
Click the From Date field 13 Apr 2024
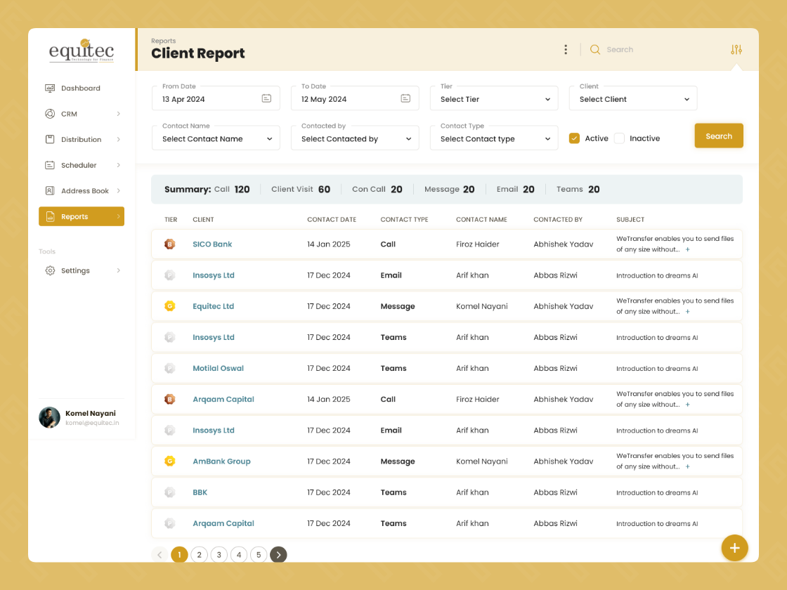coord(216,98)
